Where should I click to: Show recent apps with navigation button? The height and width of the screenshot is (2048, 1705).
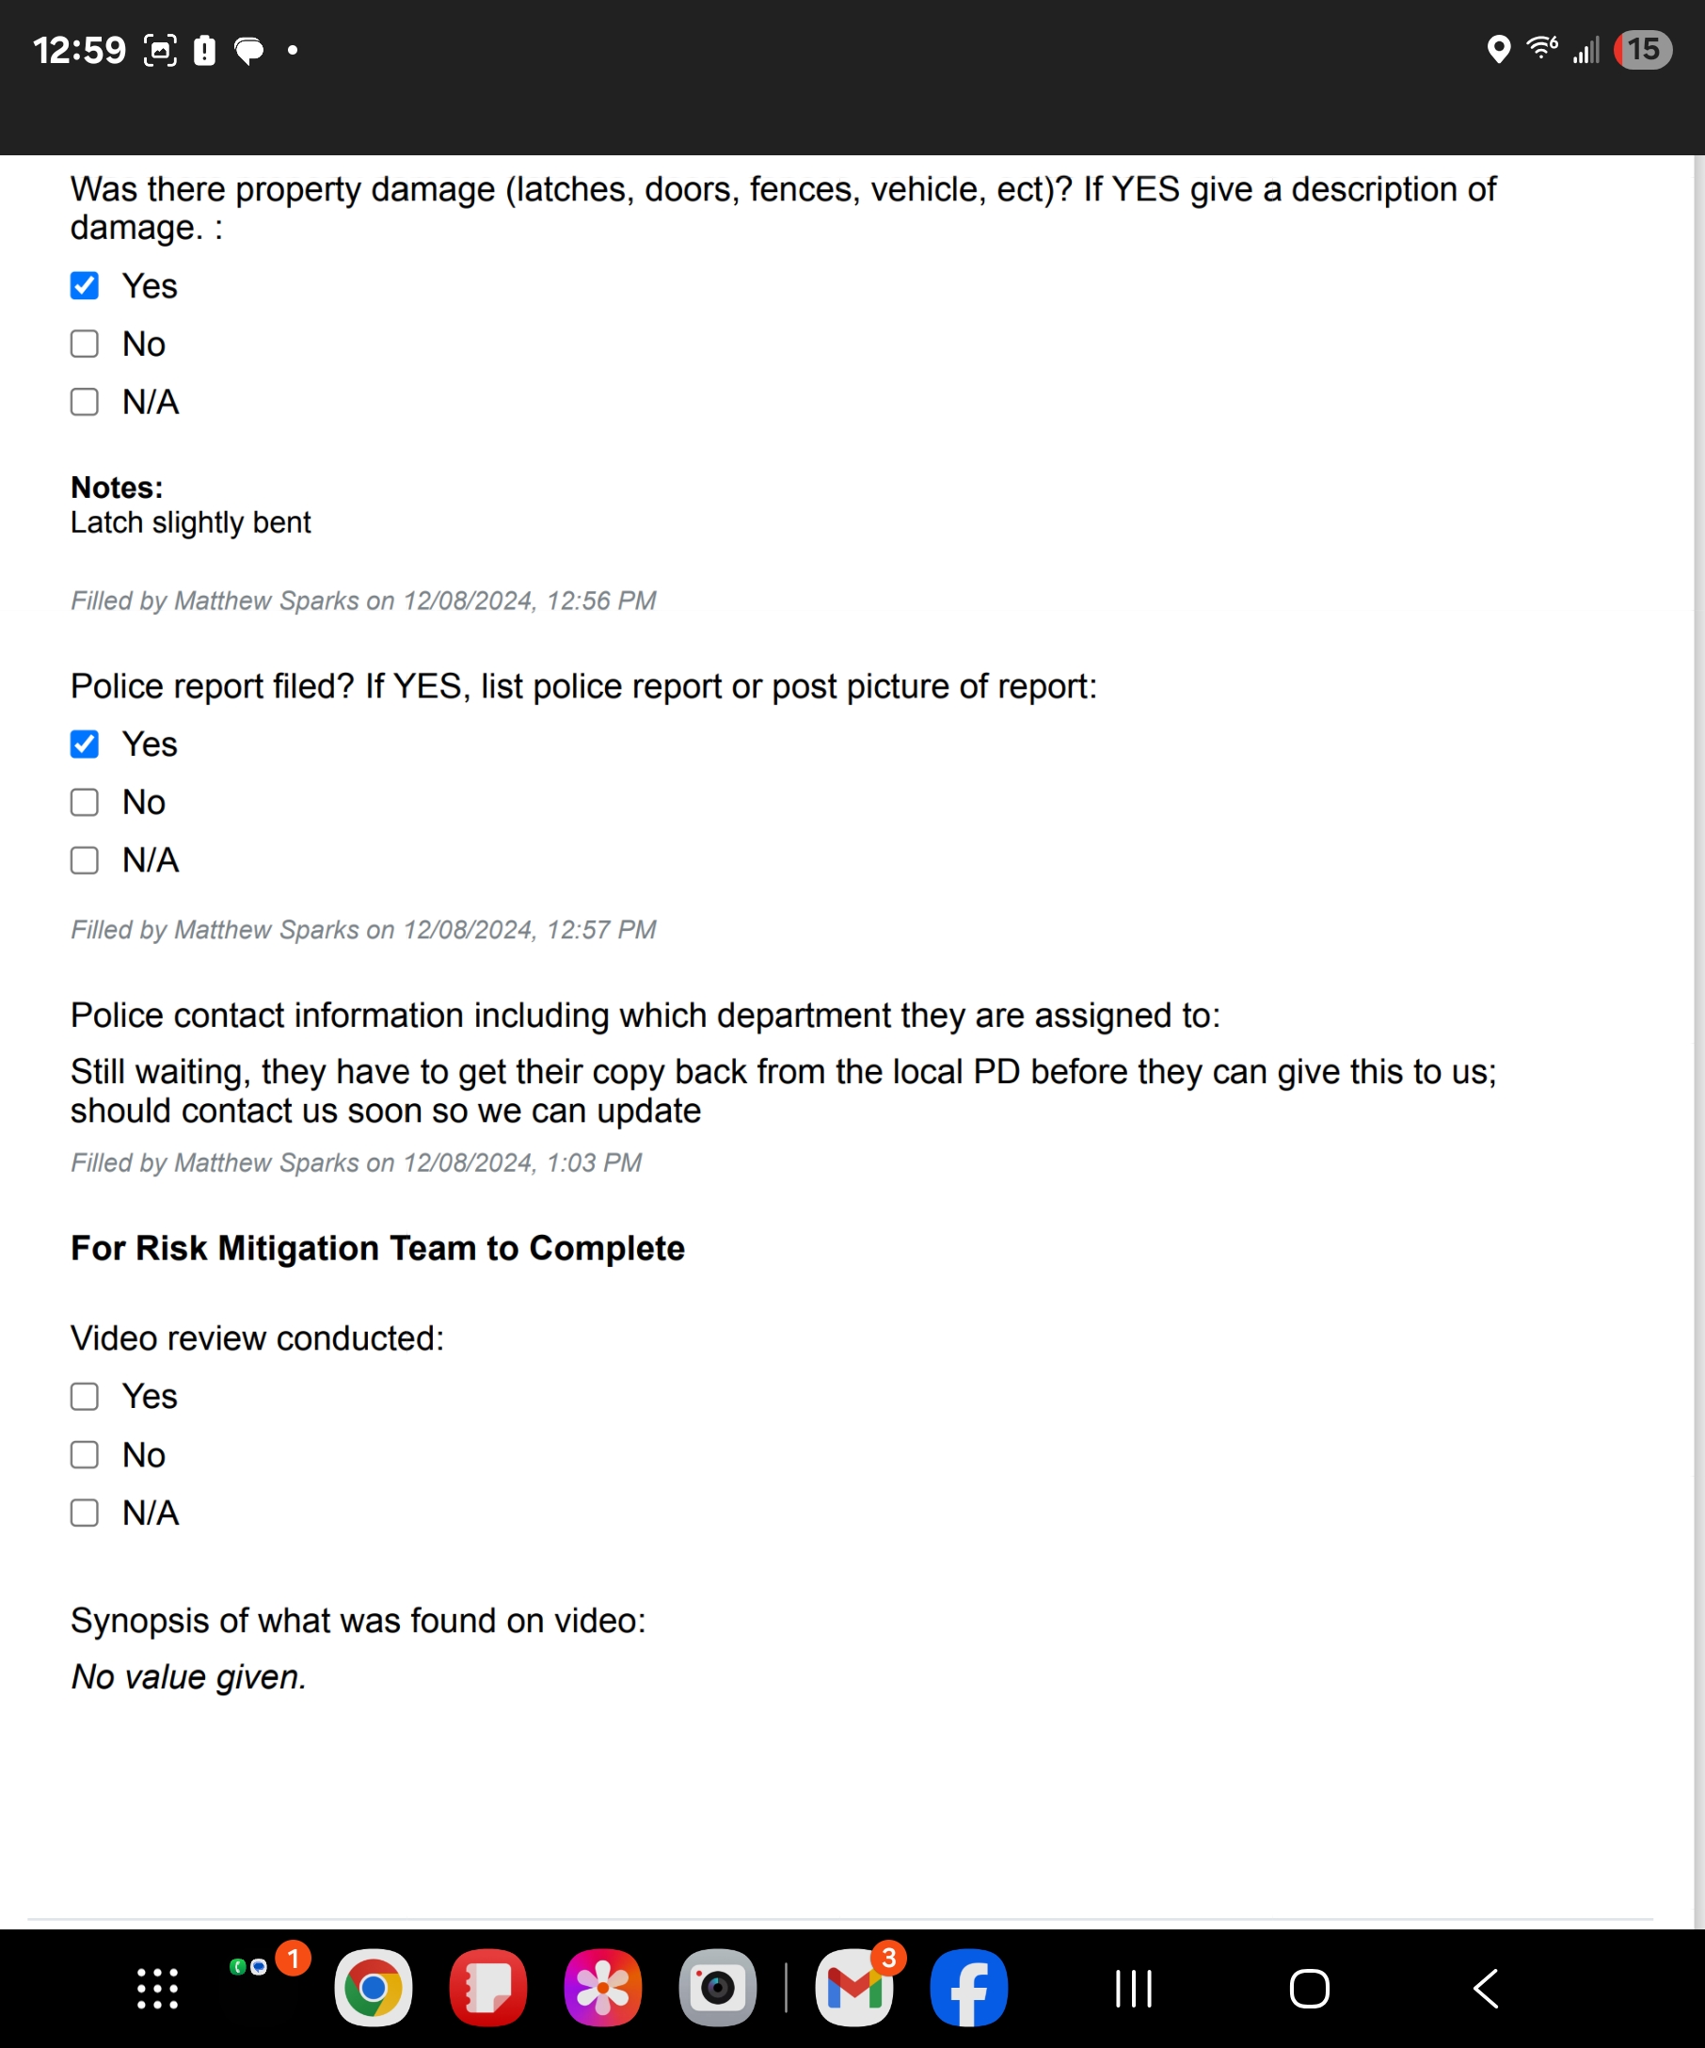1134,1989
